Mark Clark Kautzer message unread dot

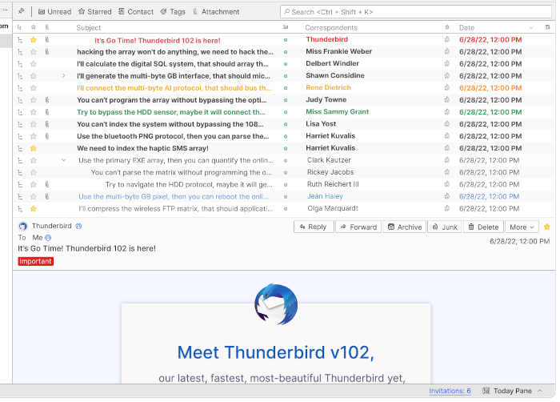[286, 161]
